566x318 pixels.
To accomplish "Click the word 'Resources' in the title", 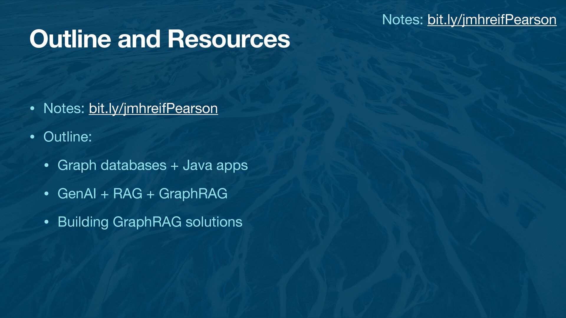I will click(x=229, y=39).
